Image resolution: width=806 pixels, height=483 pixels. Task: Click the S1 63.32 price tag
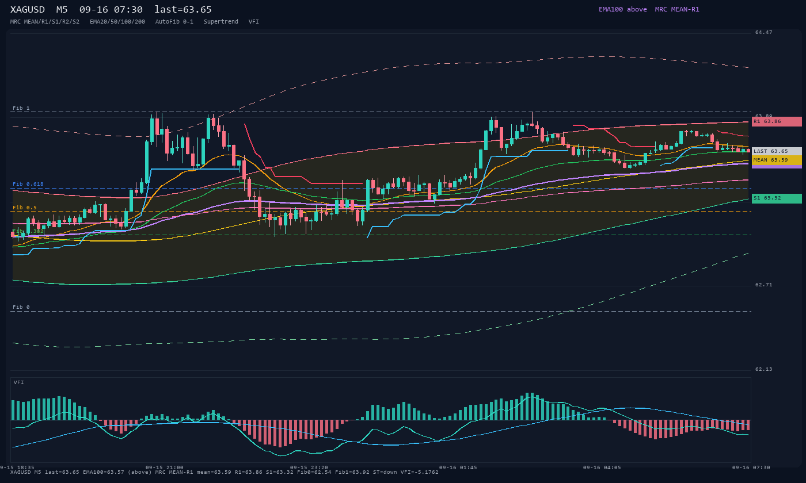pos(777,198)
